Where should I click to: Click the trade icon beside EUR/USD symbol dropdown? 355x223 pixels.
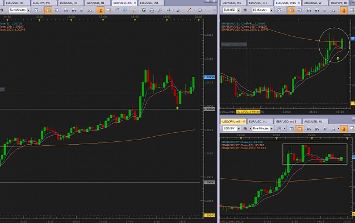245,10
